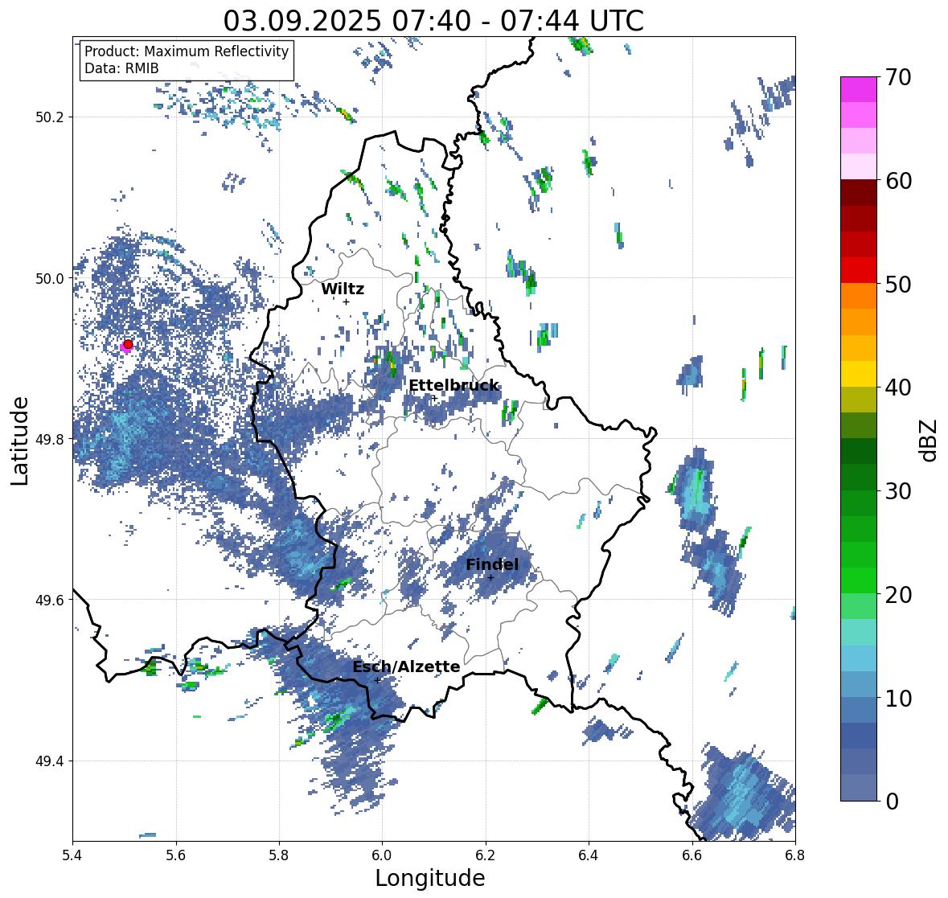
Task: Click the 'dBZ' colorbar label
Action: pos(930,441)
